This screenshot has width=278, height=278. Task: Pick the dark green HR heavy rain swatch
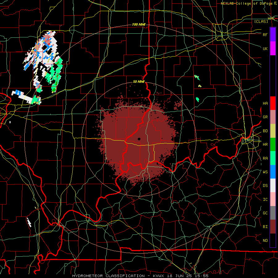pyautogui.click(x=273, y=144)
